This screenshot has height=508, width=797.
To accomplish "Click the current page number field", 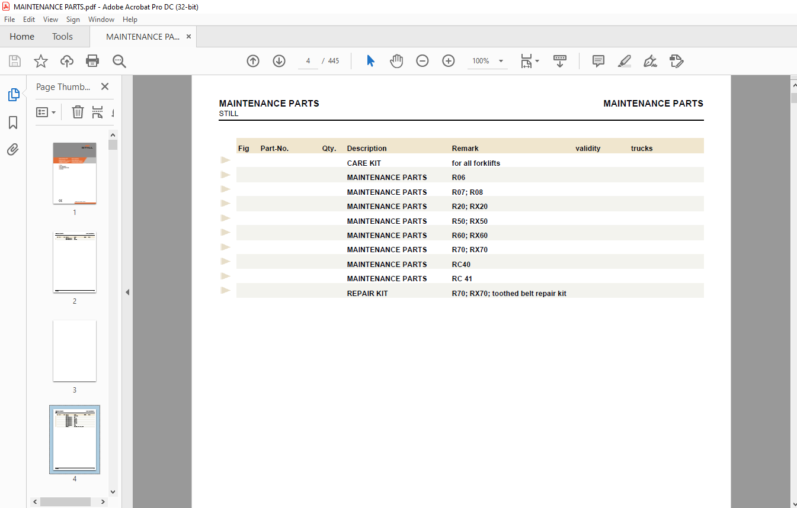I will pos(308,61).
